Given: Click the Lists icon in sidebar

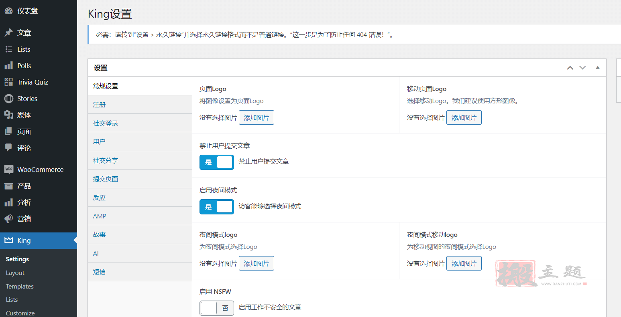Looking at the screenshot, I should [x=8, y=49].
